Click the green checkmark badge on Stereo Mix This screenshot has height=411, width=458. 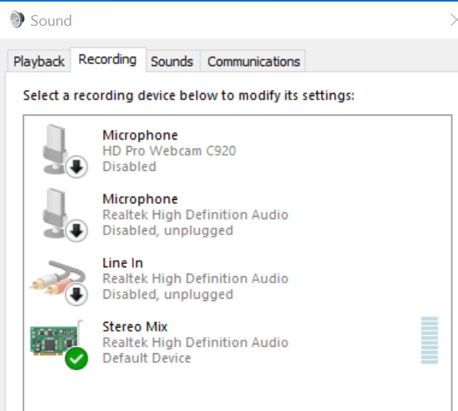pyautogui.click(x=76, y=359)
